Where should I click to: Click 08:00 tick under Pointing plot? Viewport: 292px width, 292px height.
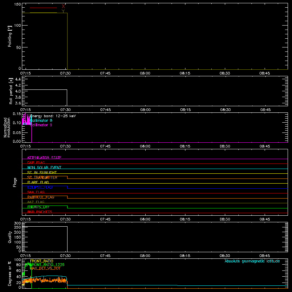pos(145,73)
